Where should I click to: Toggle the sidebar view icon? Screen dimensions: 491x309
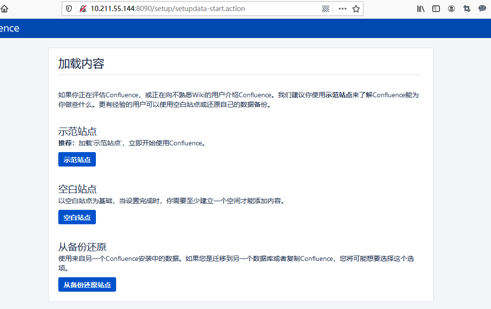pyautogui.click(x=436, y=9)
